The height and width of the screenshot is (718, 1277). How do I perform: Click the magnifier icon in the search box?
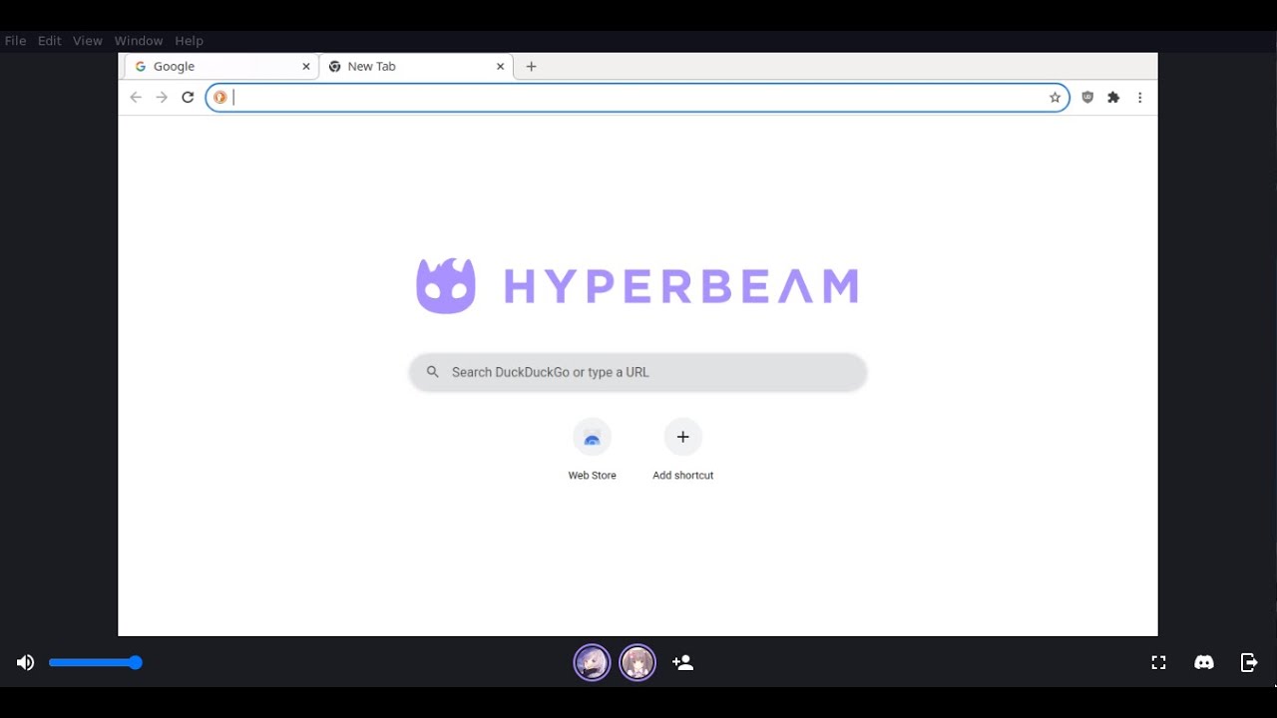tap(432, 372)
